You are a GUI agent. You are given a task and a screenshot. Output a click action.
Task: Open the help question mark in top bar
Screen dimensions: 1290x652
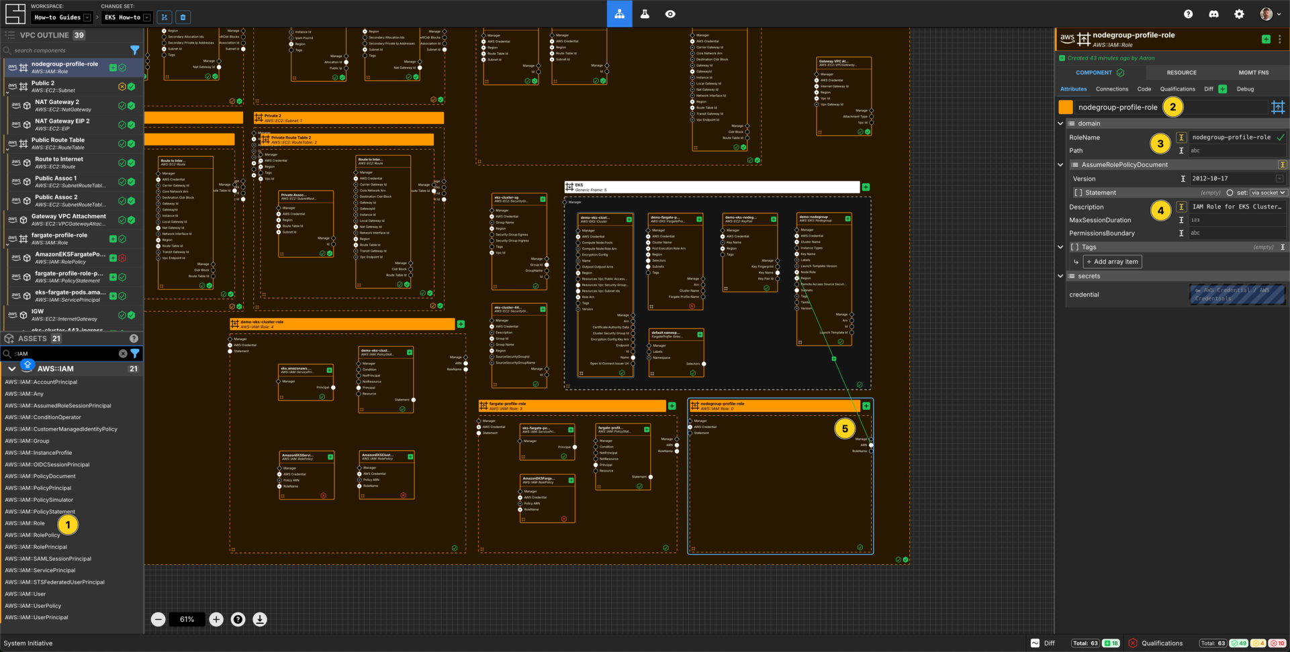[x=1188, y=13]
